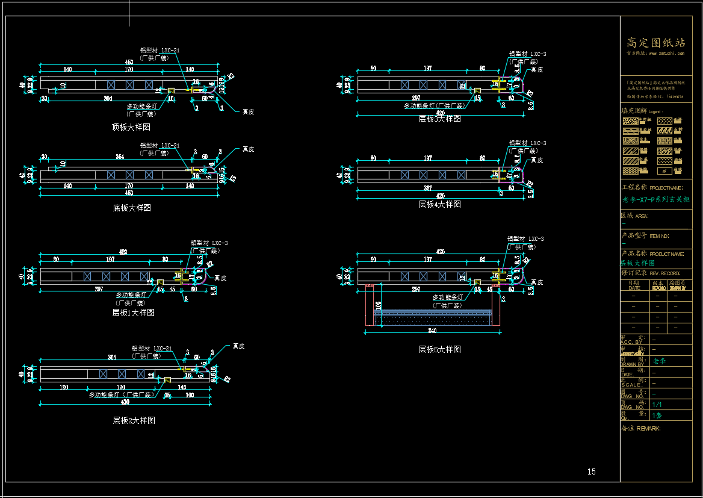Image resolution: width=703 pixels, height=498 pixels.
Task: Click the '367' dimension in 层板4 drawing
Action: 428,188
